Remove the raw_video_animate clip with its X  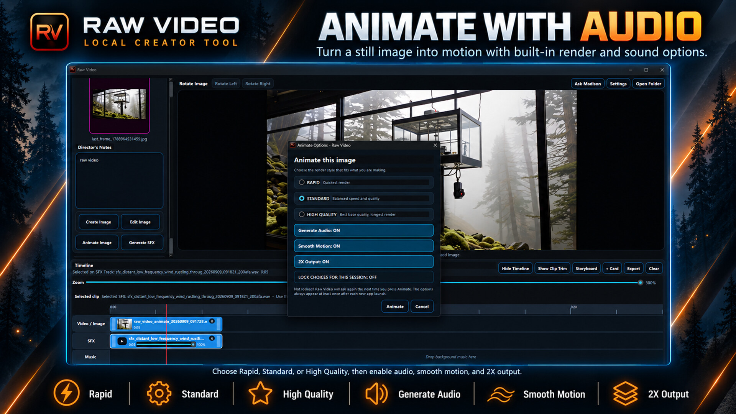(x=212, y=321)
